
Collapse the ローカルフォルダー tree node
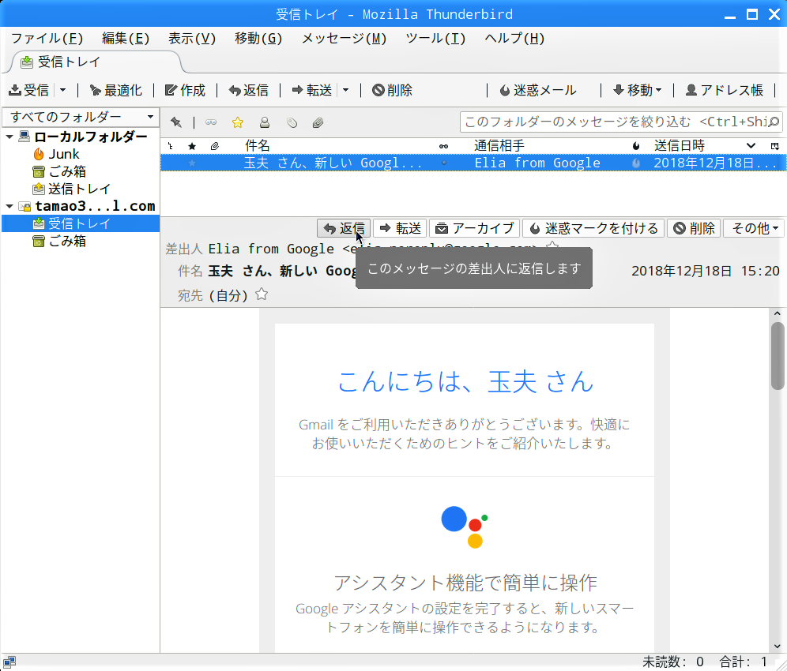click(x=9, y=137)
